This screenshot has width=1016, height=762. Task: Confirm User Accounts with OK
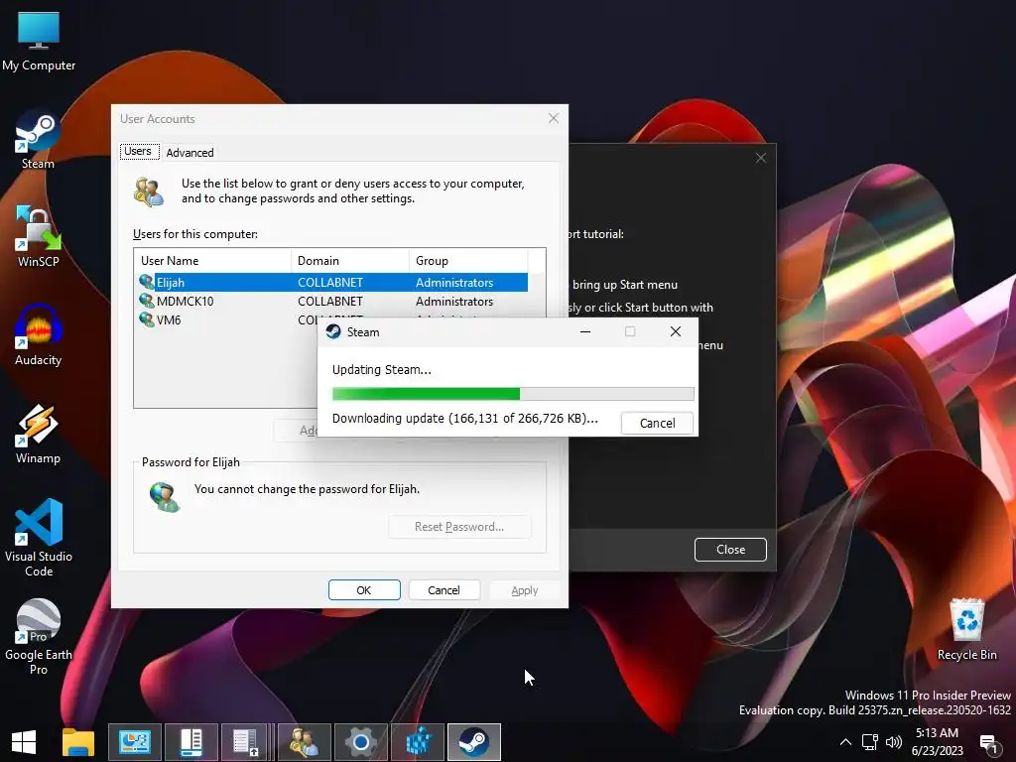(x=364, y=590)
